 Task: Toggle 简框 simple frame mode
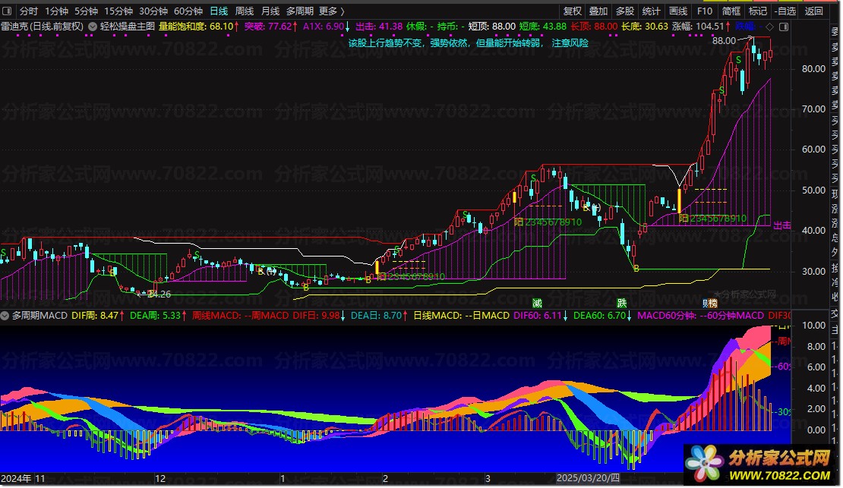pyautogui.click(x=731, y=11)
